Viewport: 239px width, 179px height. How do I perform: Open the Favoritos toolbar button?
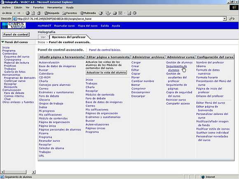pyautogui.click(x=70, y=13)
